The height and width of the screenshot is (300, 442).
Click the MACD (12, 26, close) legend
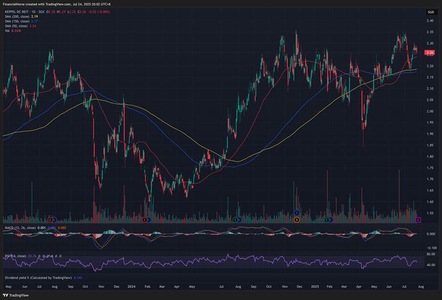point(21,228)
